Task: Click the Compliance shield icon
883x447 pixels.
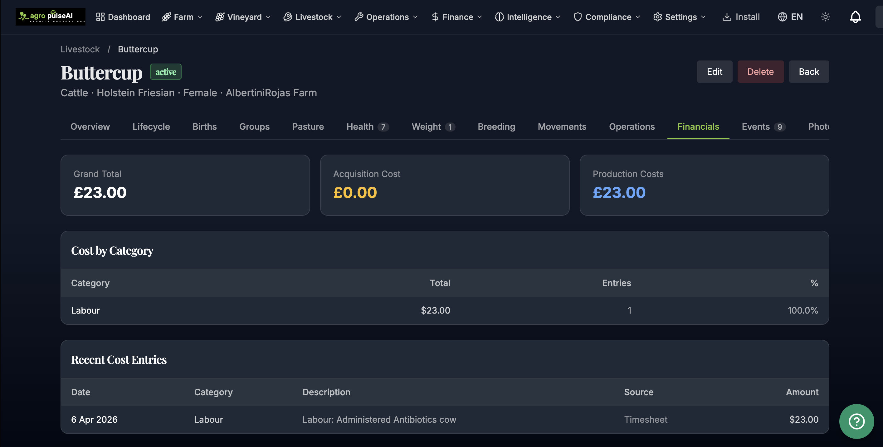Action: point(578,17)
